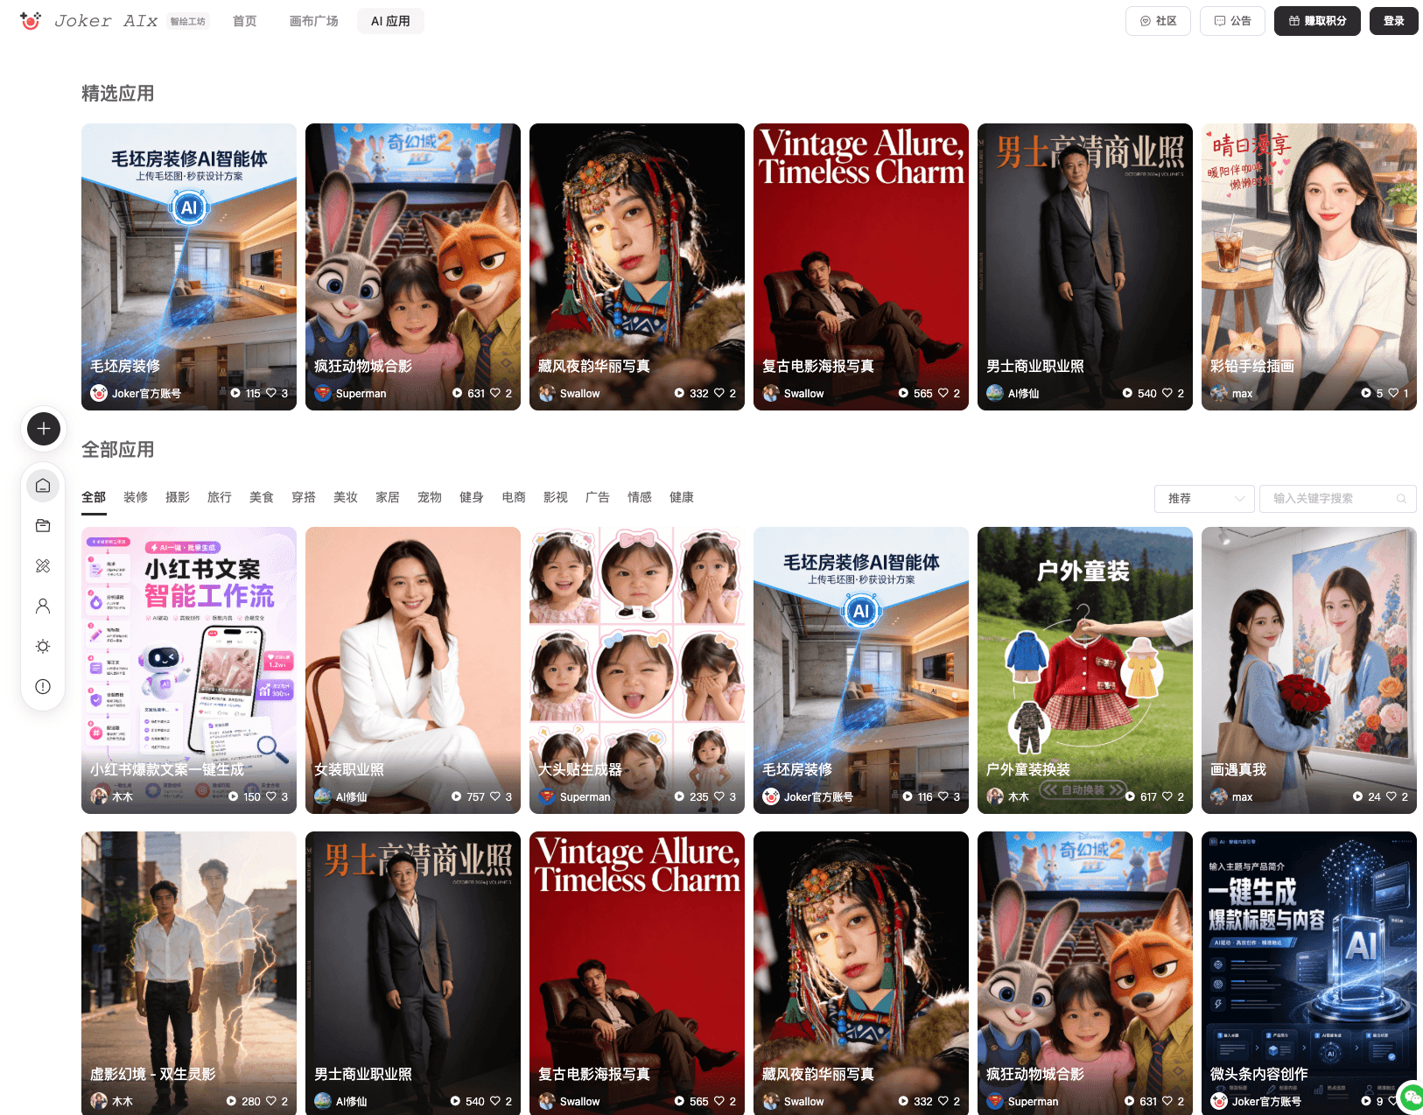The height and width of the screenshot is (1115, 1423).
Task: Open the 户外童装换装 app card
Action: point(1085,670)
